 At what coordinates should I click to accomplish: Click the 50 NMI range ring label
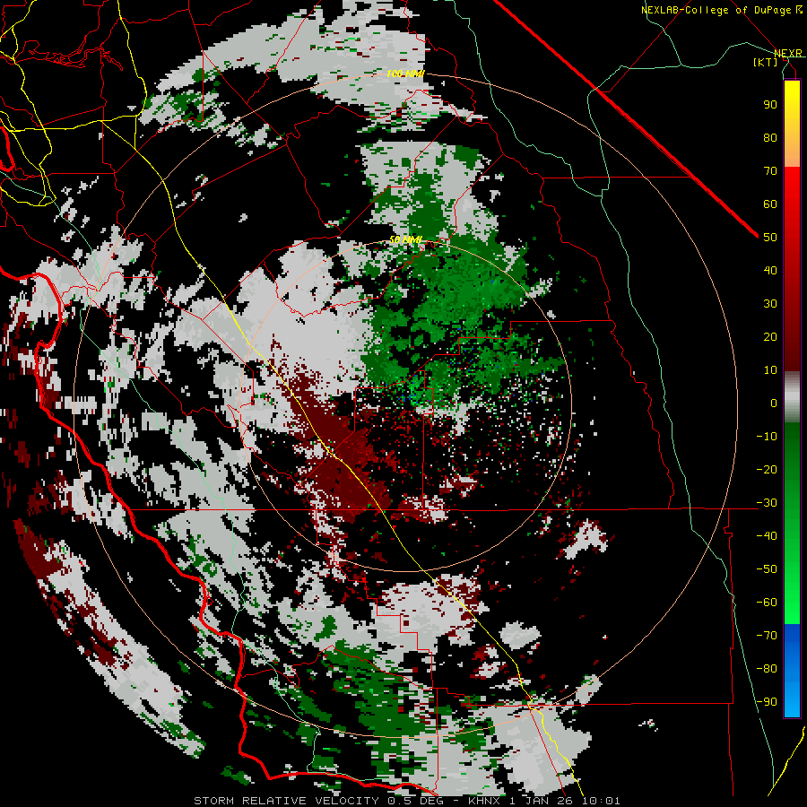point(405,239)
